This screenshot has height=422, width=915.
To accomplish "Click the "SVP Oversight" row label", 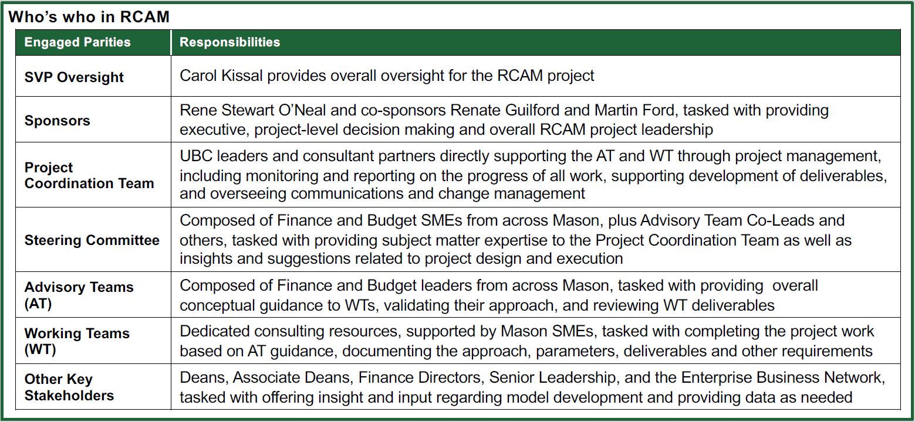I will [x=74, y=77].
